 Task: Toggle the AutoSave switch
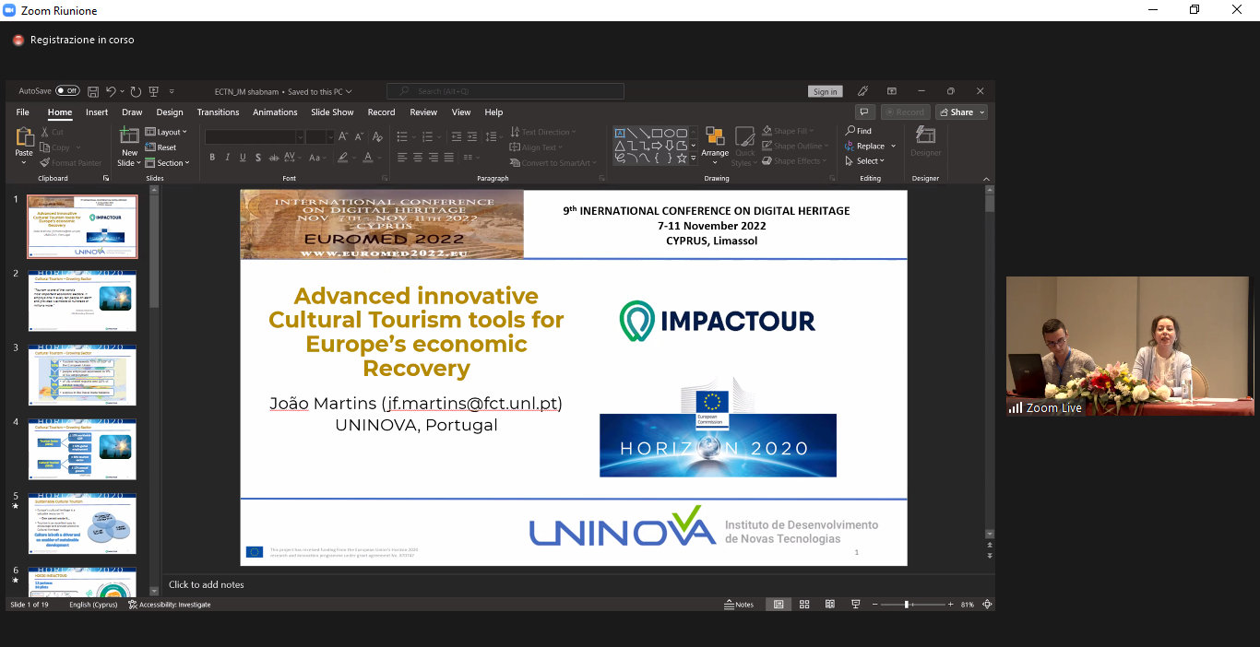click(67, 91)
